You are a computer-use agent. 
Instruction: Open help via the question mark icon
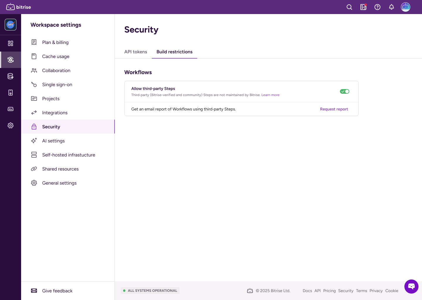point(377,7)
